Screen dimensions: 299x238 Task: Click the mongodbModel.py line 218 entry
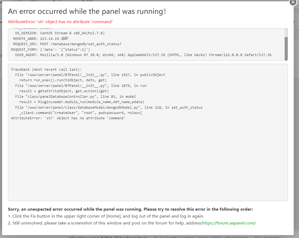pyautogui.click(x=109, y=108)
